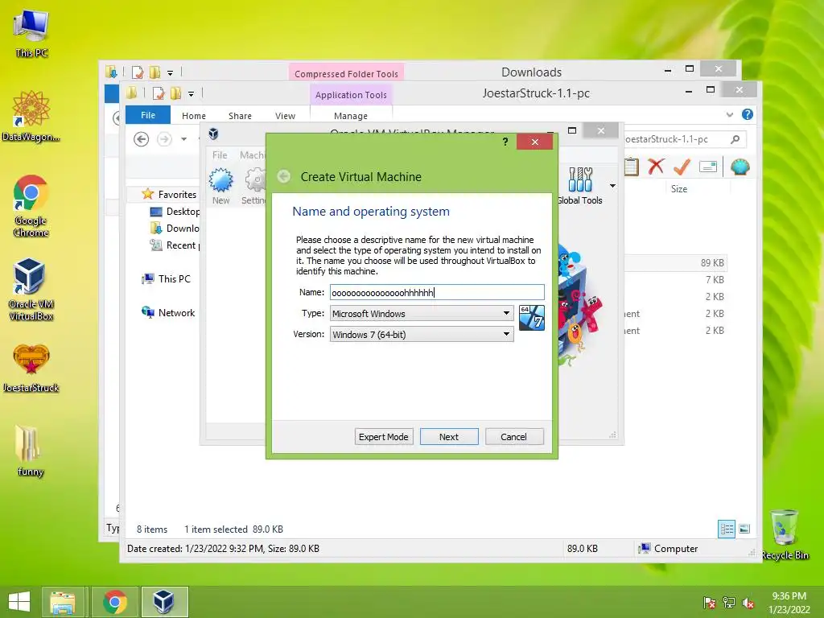Switch to large icons view in explorer
The width and height of the screenshot is (824, 618).
744,529
